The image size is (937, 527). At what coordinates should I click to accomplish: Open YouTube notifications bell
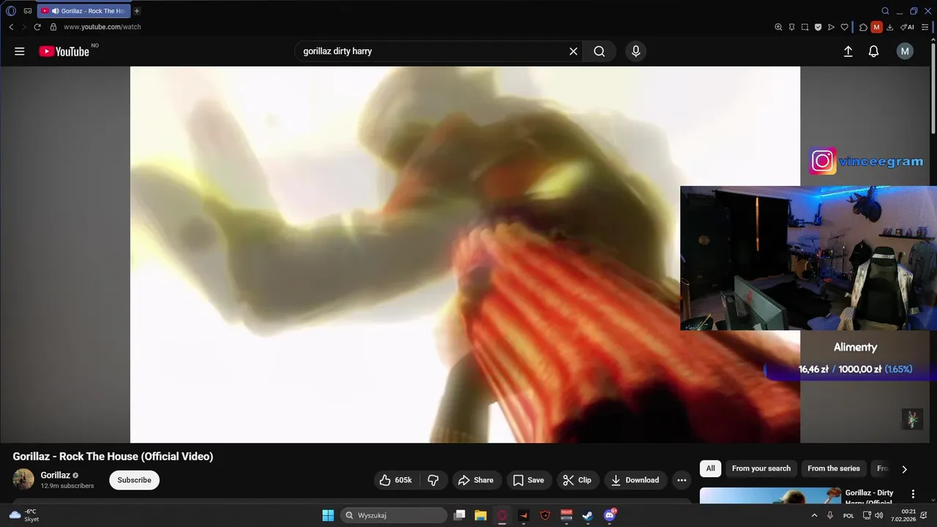[x=873, y=51]
